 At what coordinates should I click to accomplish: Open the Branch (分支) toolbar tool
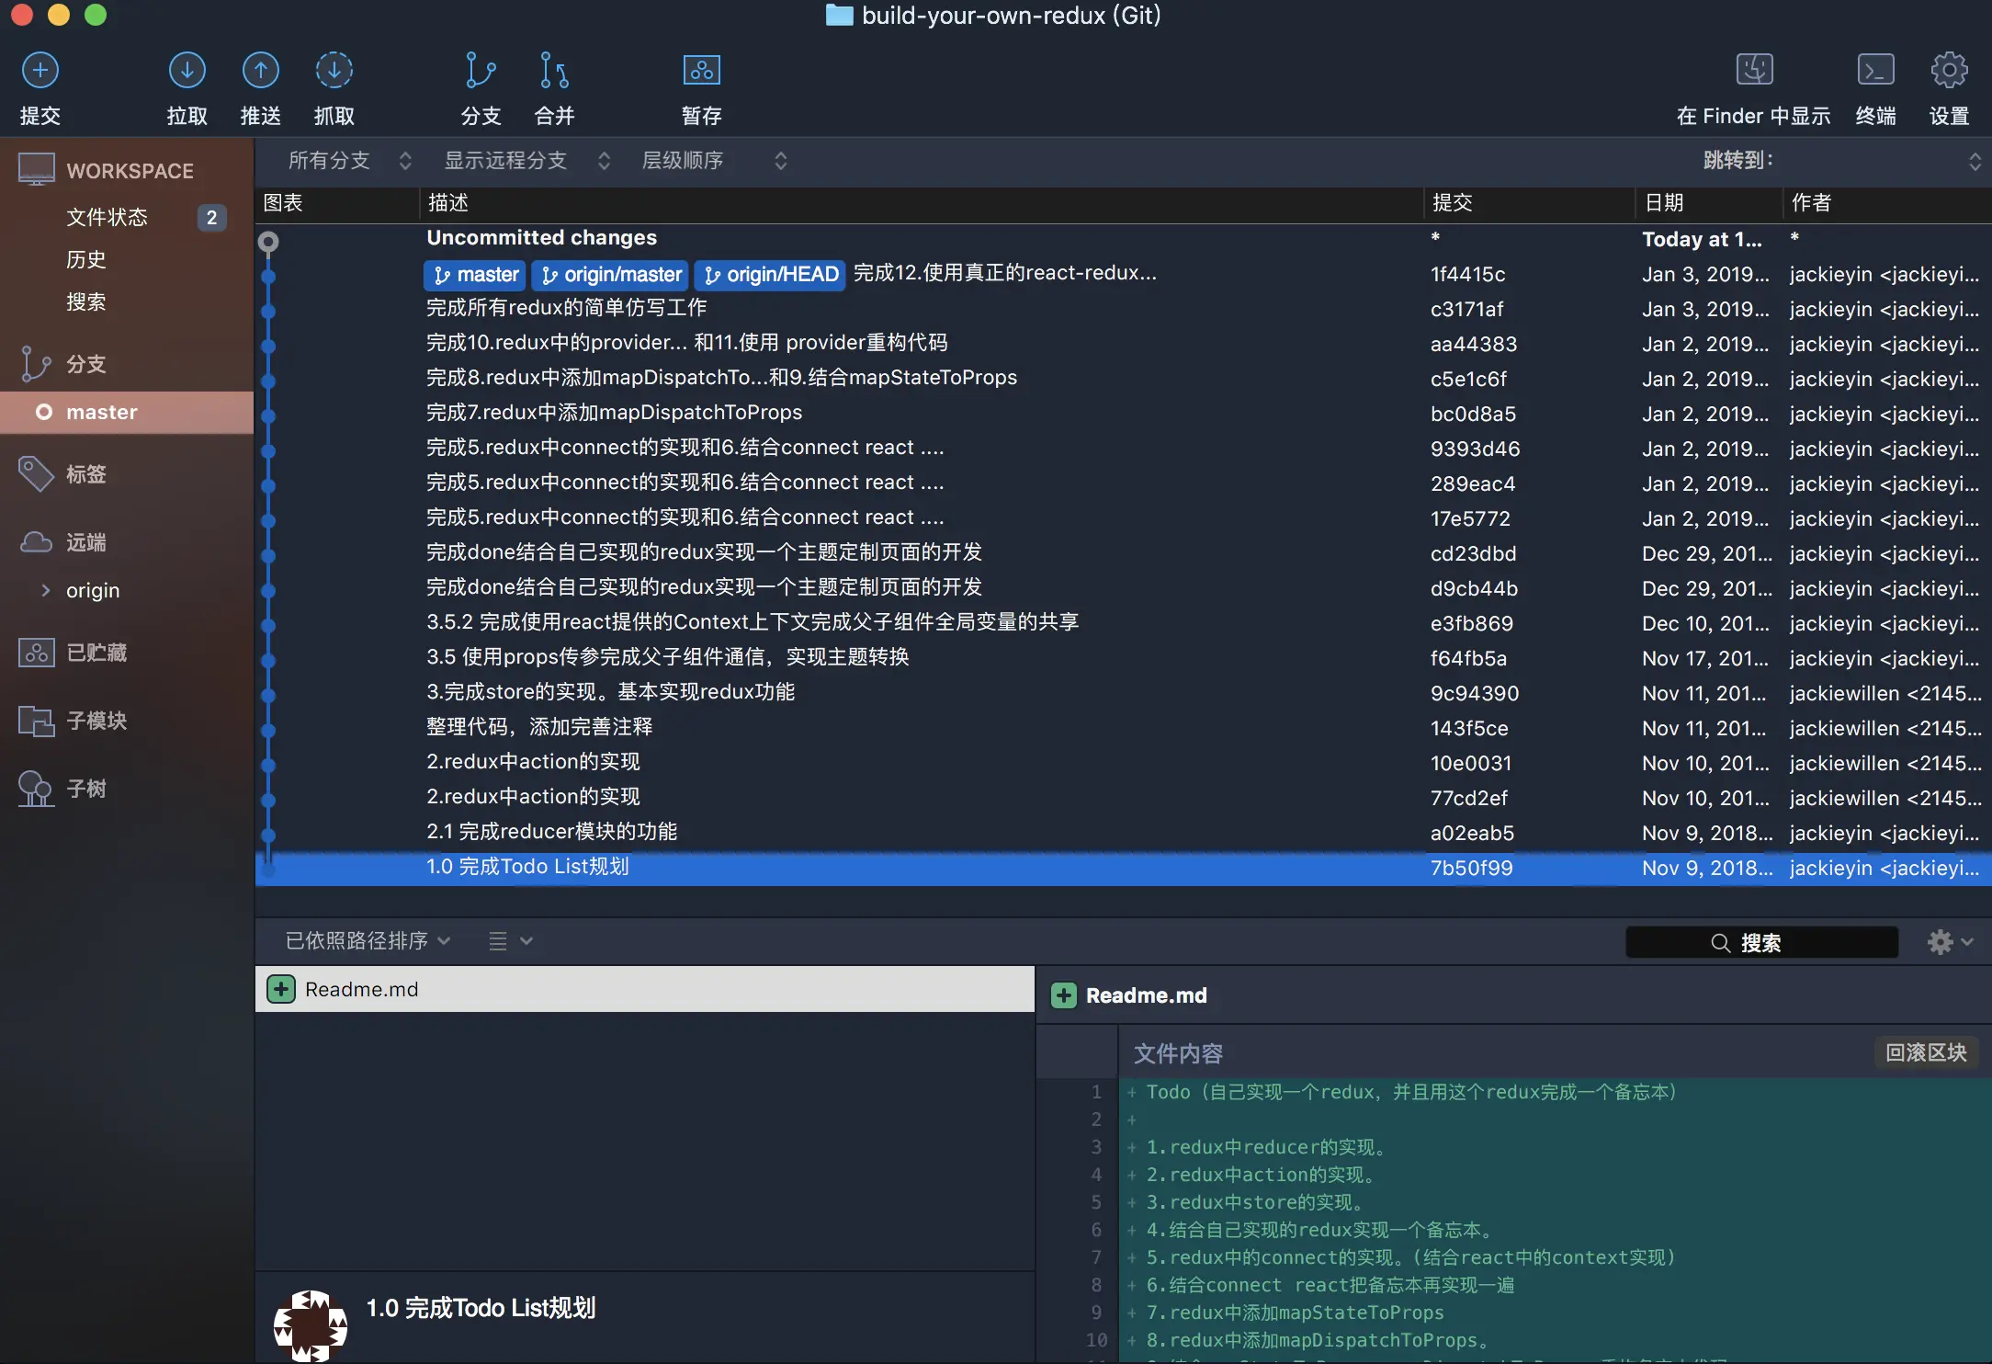tap(480, 71)
